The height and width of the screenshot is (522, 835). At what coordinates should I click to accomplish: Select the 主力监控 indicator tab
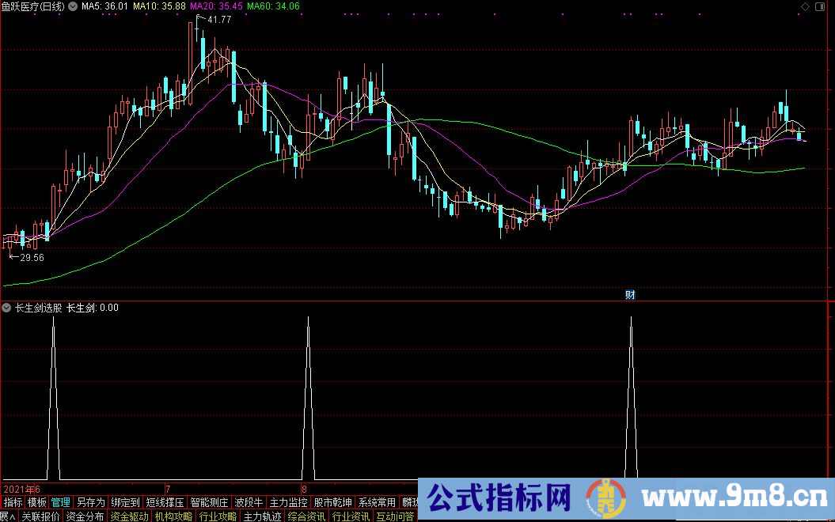[x=289, y=502]
